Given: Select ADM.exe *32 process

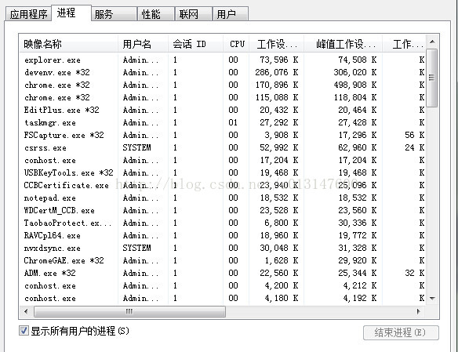Looking at the screenshot, I should pos(223,273).
